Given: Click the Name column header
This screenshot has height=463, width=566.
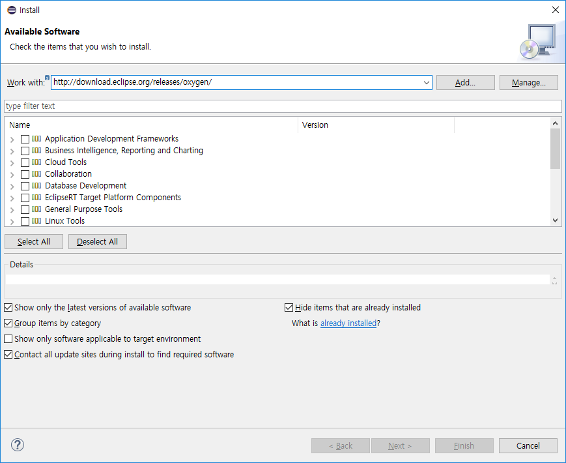Looking at the screenshot, I should point(151,125).
